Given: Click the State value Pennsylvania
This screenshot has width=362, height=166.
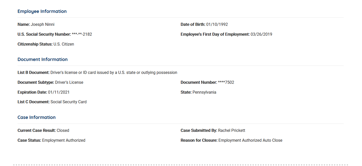Looking at the screenshot, I should coord(204,92).
